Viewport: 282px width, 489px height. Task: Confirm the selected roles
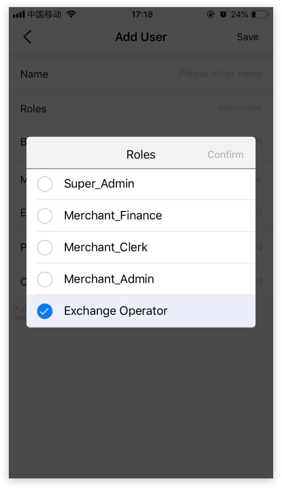tap(226, 154)
